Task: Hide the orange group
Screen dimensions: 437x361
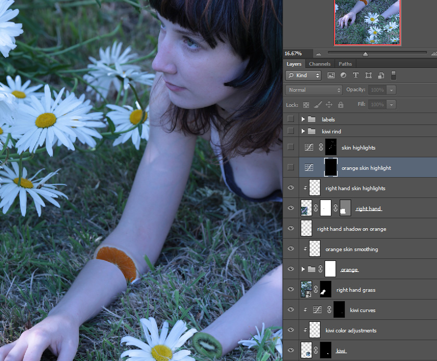Action: tap(291, 269)
